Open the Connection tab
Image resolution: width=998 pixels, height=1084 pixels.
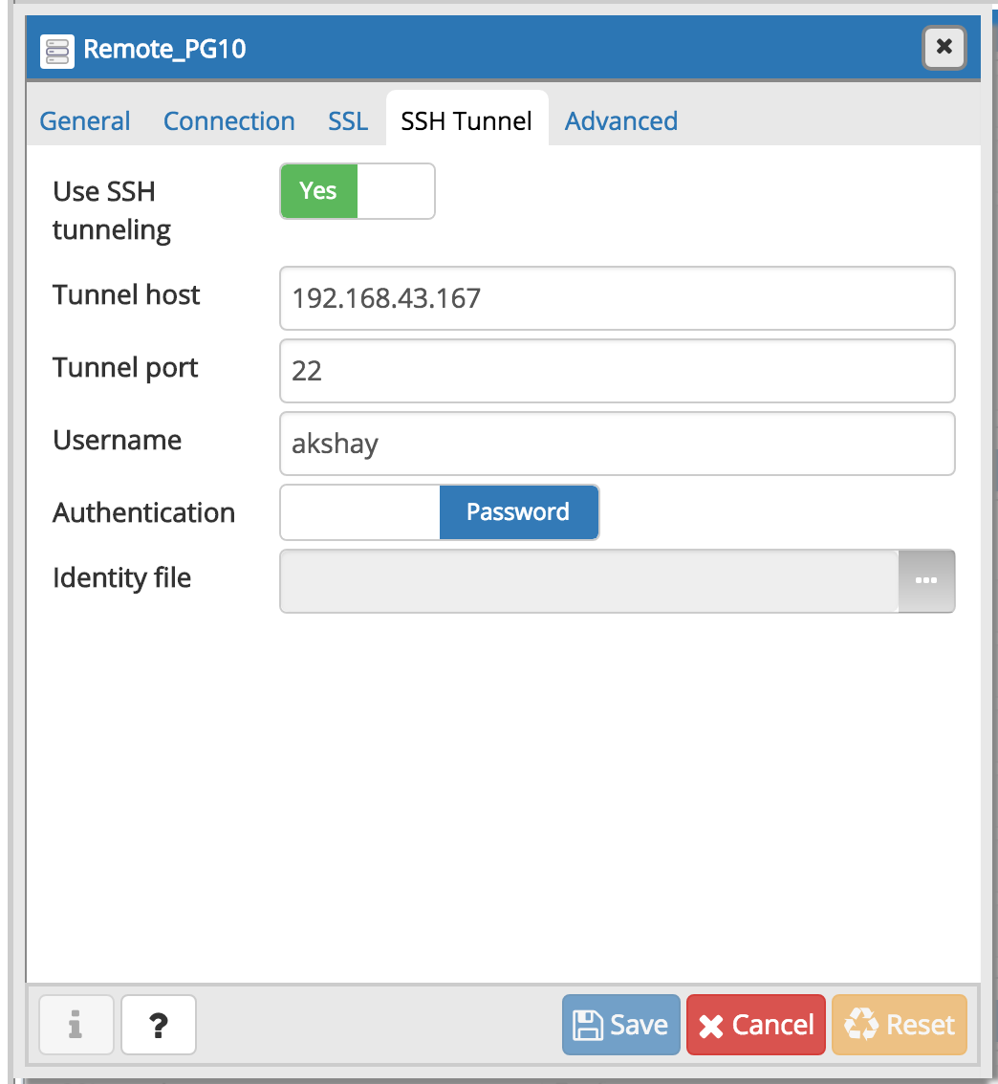click(x=229, y=121)
